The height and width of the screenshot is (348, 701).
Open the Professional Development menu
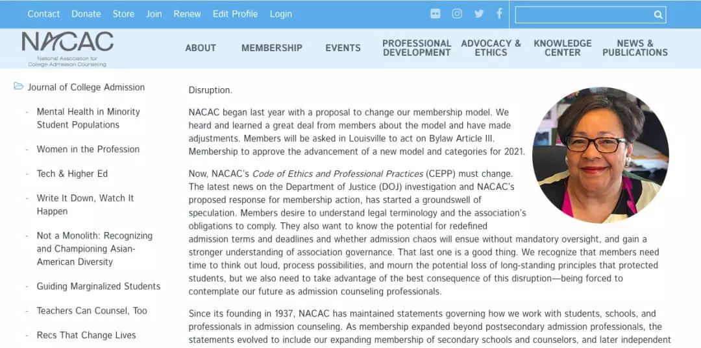[x=417, y=48]
